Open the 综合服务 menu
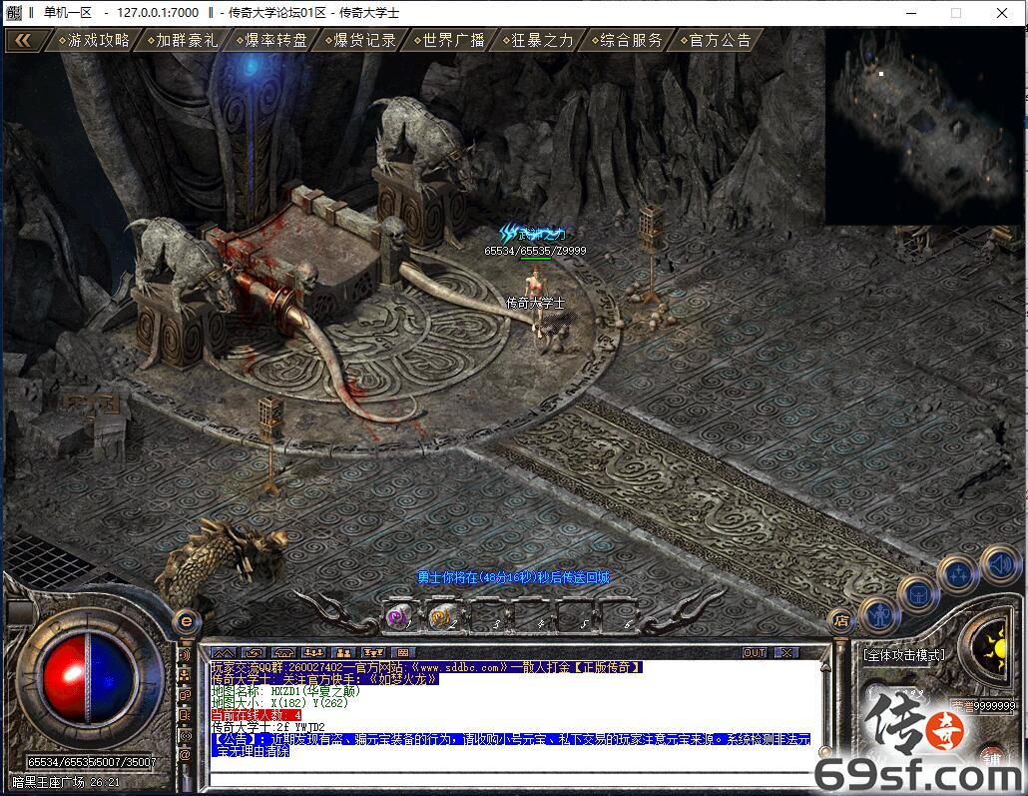 (627, 41)
